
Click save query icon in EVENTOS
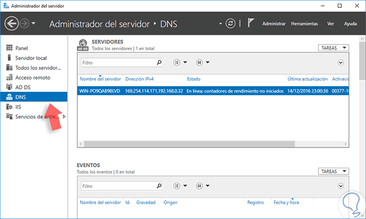point(199,186)
